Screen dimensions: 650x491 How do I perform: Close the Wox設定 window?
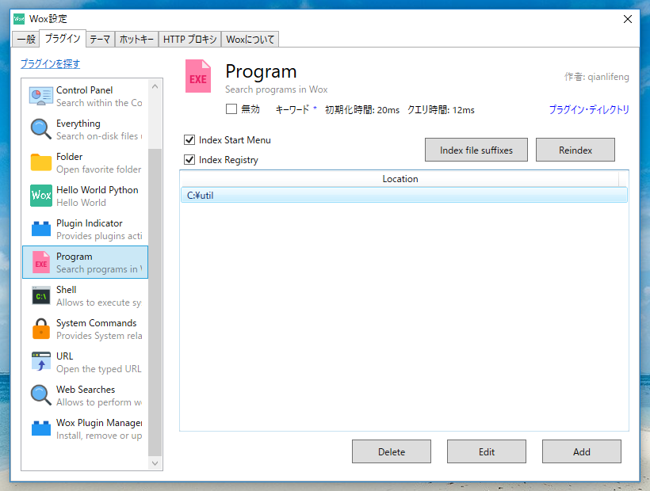click(x=628, y=19)
